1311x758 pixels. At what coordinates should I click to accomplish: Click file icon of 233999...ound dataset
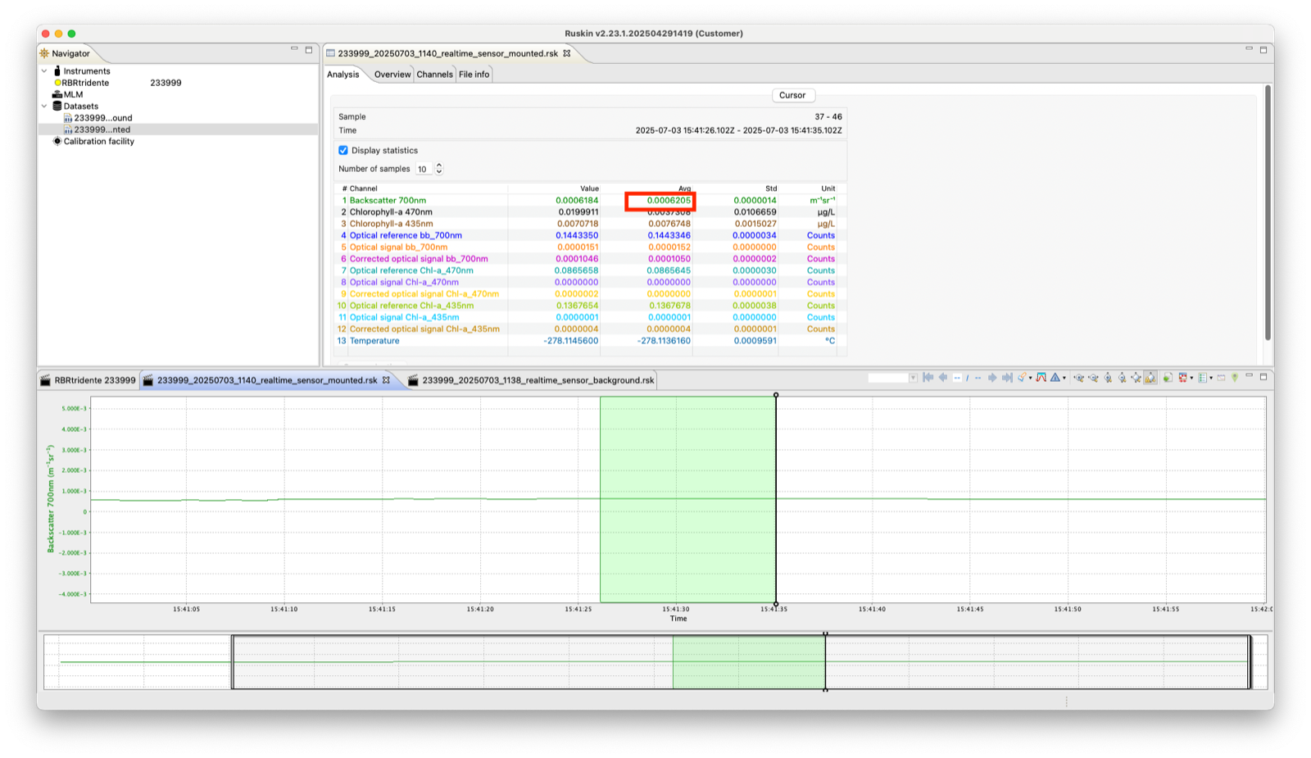pos(68,118)
